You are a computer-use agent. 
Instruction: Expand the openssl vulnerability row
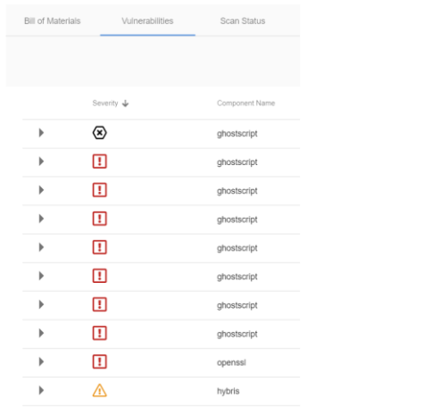[41, 361]
